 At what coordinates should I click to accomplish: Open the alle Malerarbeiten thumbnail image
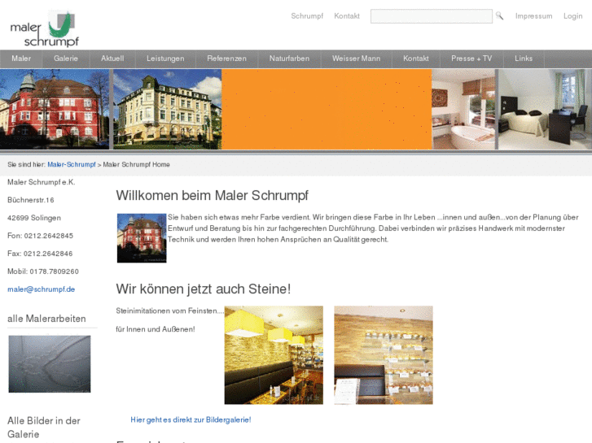click(50, 364)
